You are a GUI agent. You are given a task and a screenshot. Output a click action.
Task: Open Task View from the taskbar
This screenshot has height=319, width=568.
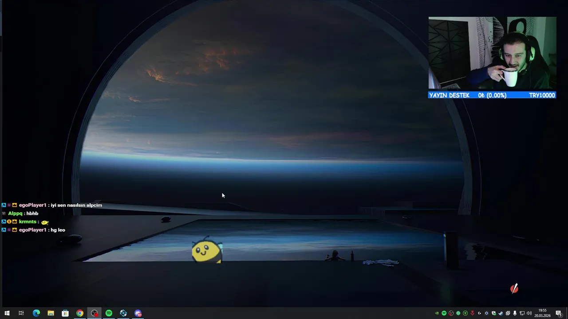pyautogui.click(x=21, y=313)
